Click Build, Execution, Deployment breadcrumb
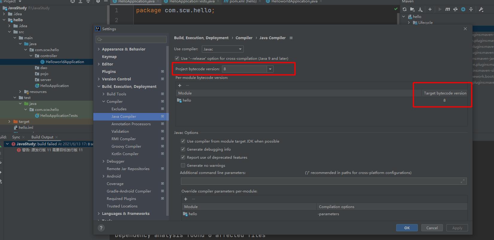This screenshot has width=494, height=240. (x=201, y=38)
